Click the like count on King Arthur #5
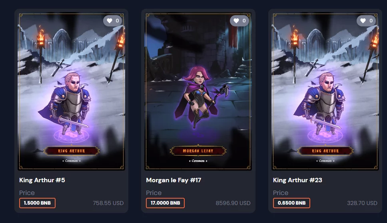387x223 pixels. tap(118, 21)
